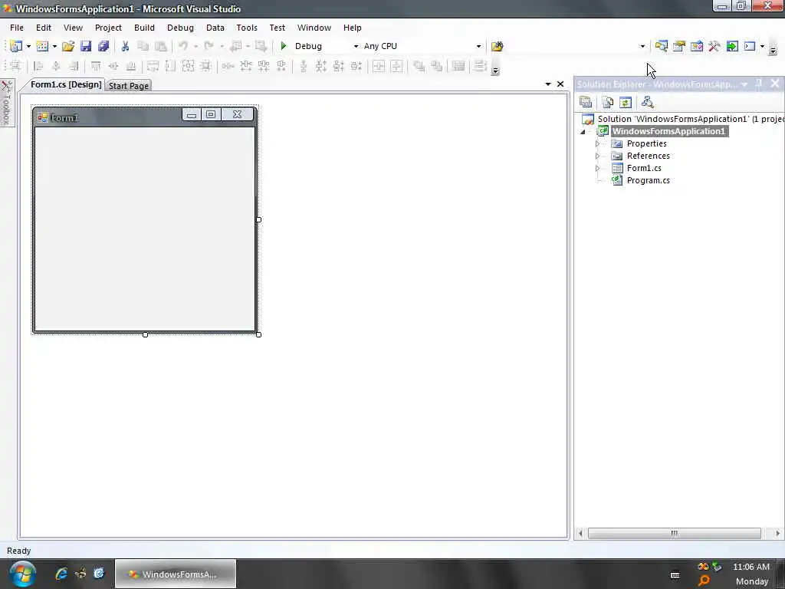This screenshot has width=785, height=589.
Task: Expand the References node in tree
Action: (x=597, y=156)
